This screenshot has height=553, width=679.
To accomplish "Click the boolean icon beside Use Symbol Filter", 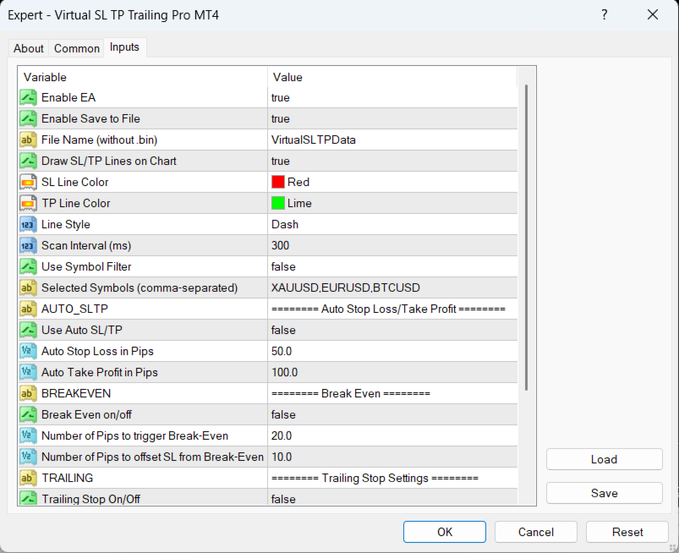I will tap(28, 266).
